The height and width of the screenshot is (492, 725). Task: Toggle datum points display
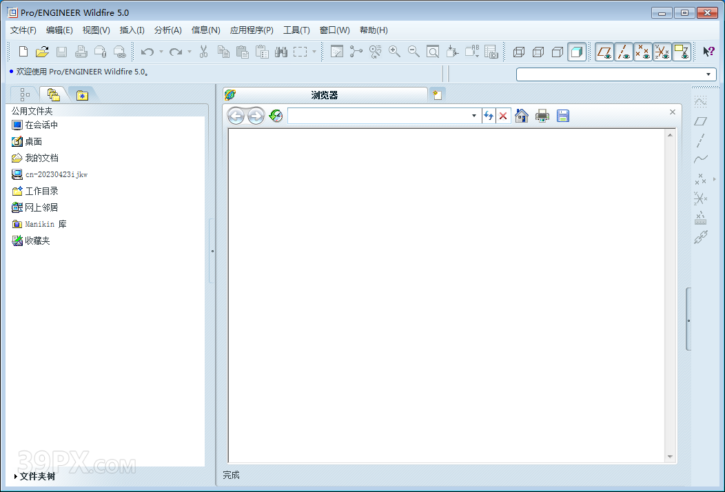pos(643,52)
